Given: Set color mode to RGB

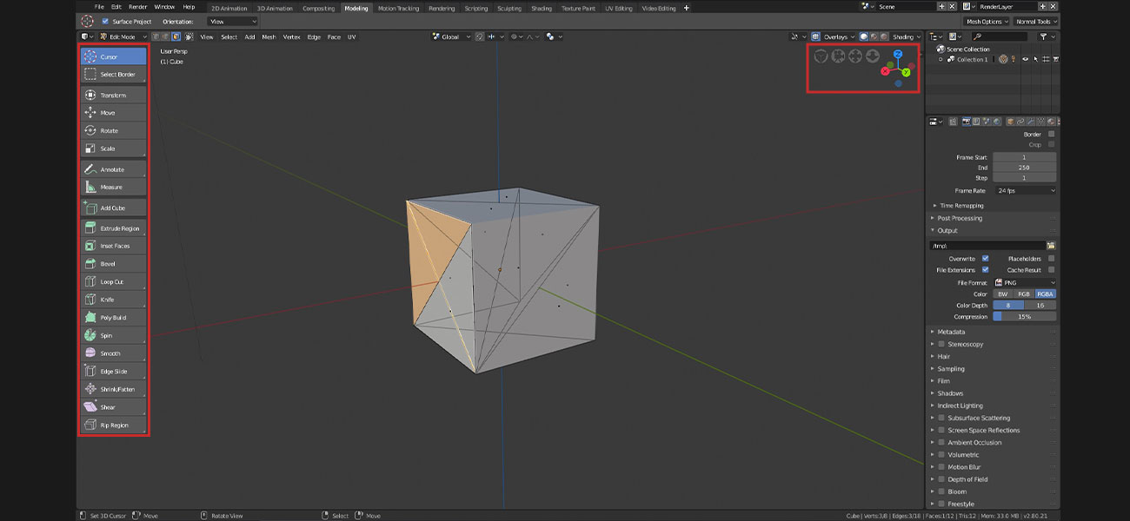Looking at the screenshot, I should [x=1024, y=294].
